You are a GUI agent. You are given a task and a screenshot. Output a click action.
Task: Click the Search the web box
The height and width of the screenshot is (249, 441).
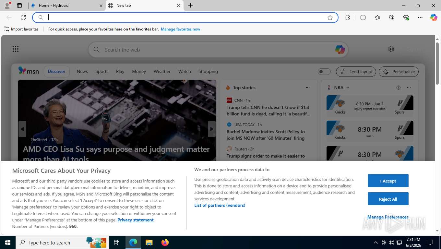(218, 50)
